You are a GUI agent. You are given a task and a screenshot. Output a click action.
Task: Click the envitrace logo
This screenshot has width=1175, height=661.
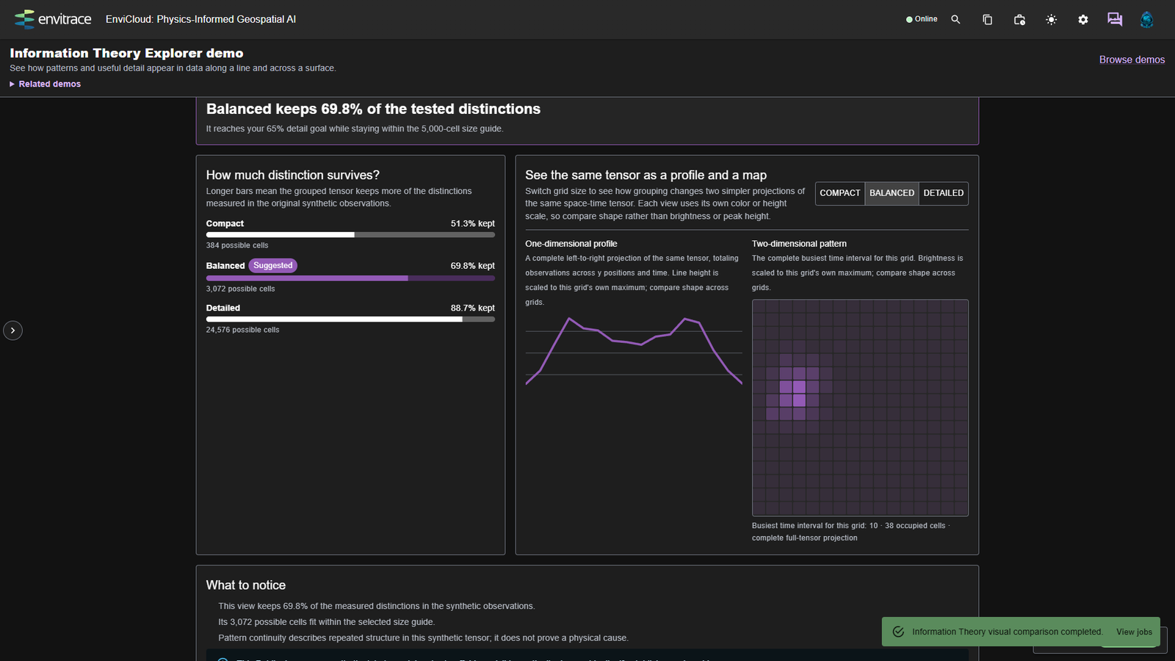click(53, 19)
